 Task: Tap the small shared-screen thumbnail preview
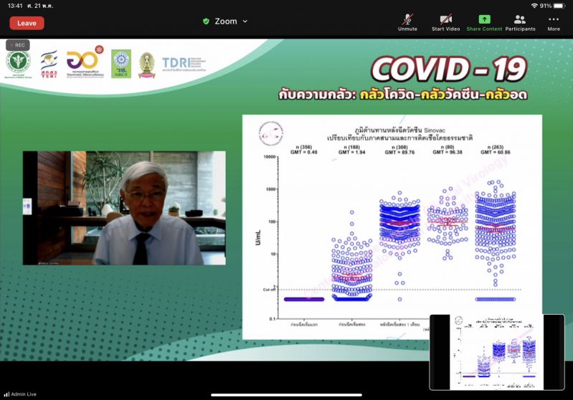(497, 352)
